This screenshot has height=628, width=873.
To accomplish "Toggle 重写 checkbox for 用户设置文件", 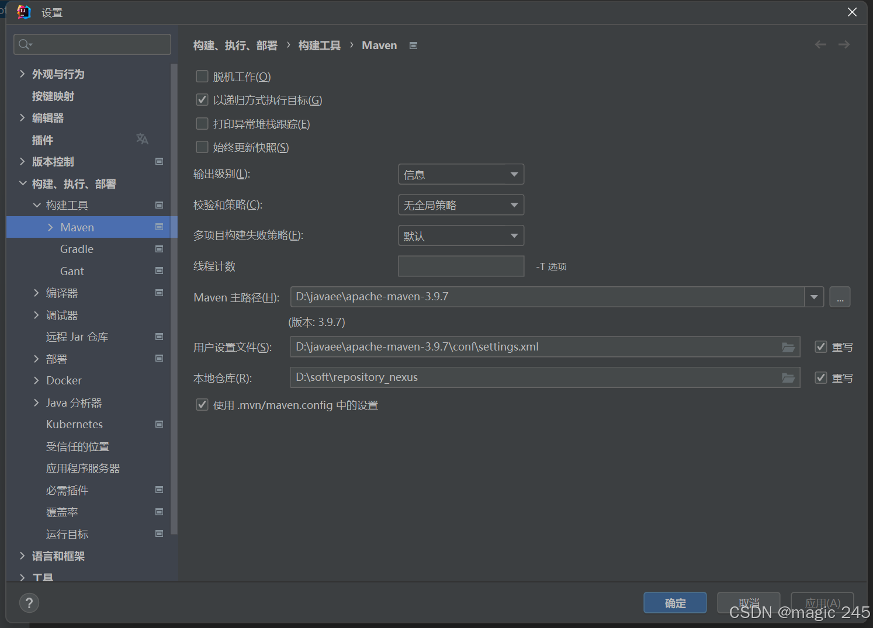I will click(x=821, y=347).
